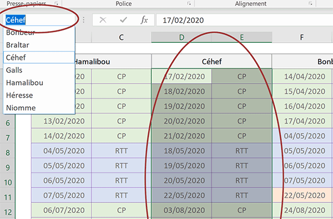Click cell 04/05/2020 in row 8
Screen dimensions: 333x219
tap(62, 151)
